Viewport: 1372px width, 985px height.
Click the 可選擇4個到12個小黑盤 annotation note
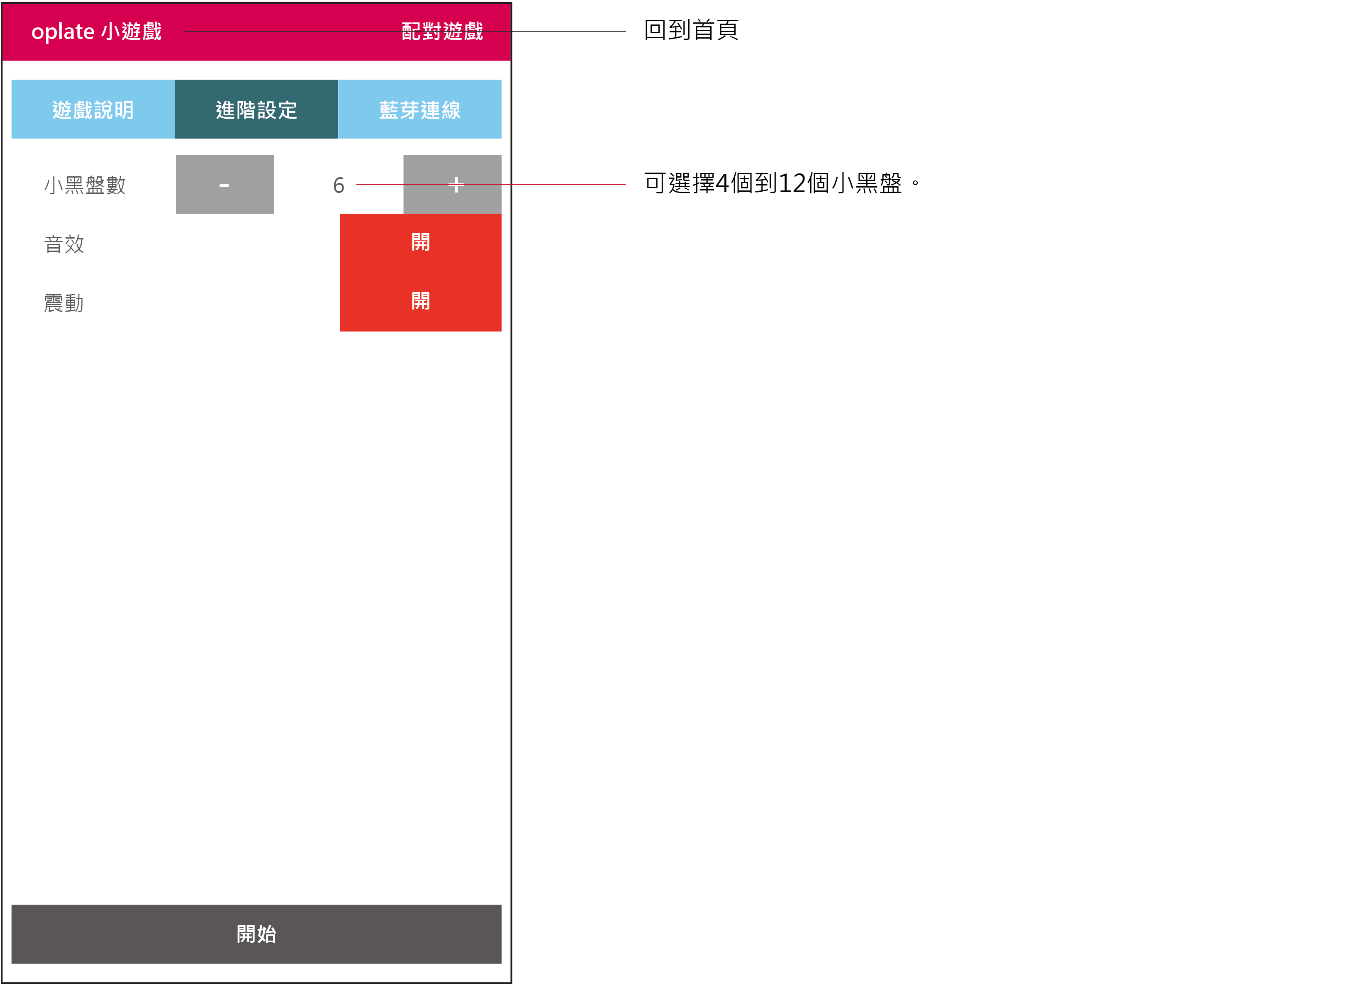(x=780, y=183)
